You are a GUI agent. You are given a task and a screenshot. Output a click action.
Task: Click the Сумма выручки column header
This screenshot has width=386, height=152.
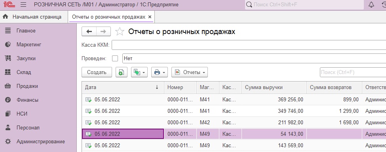coord(274,87)
